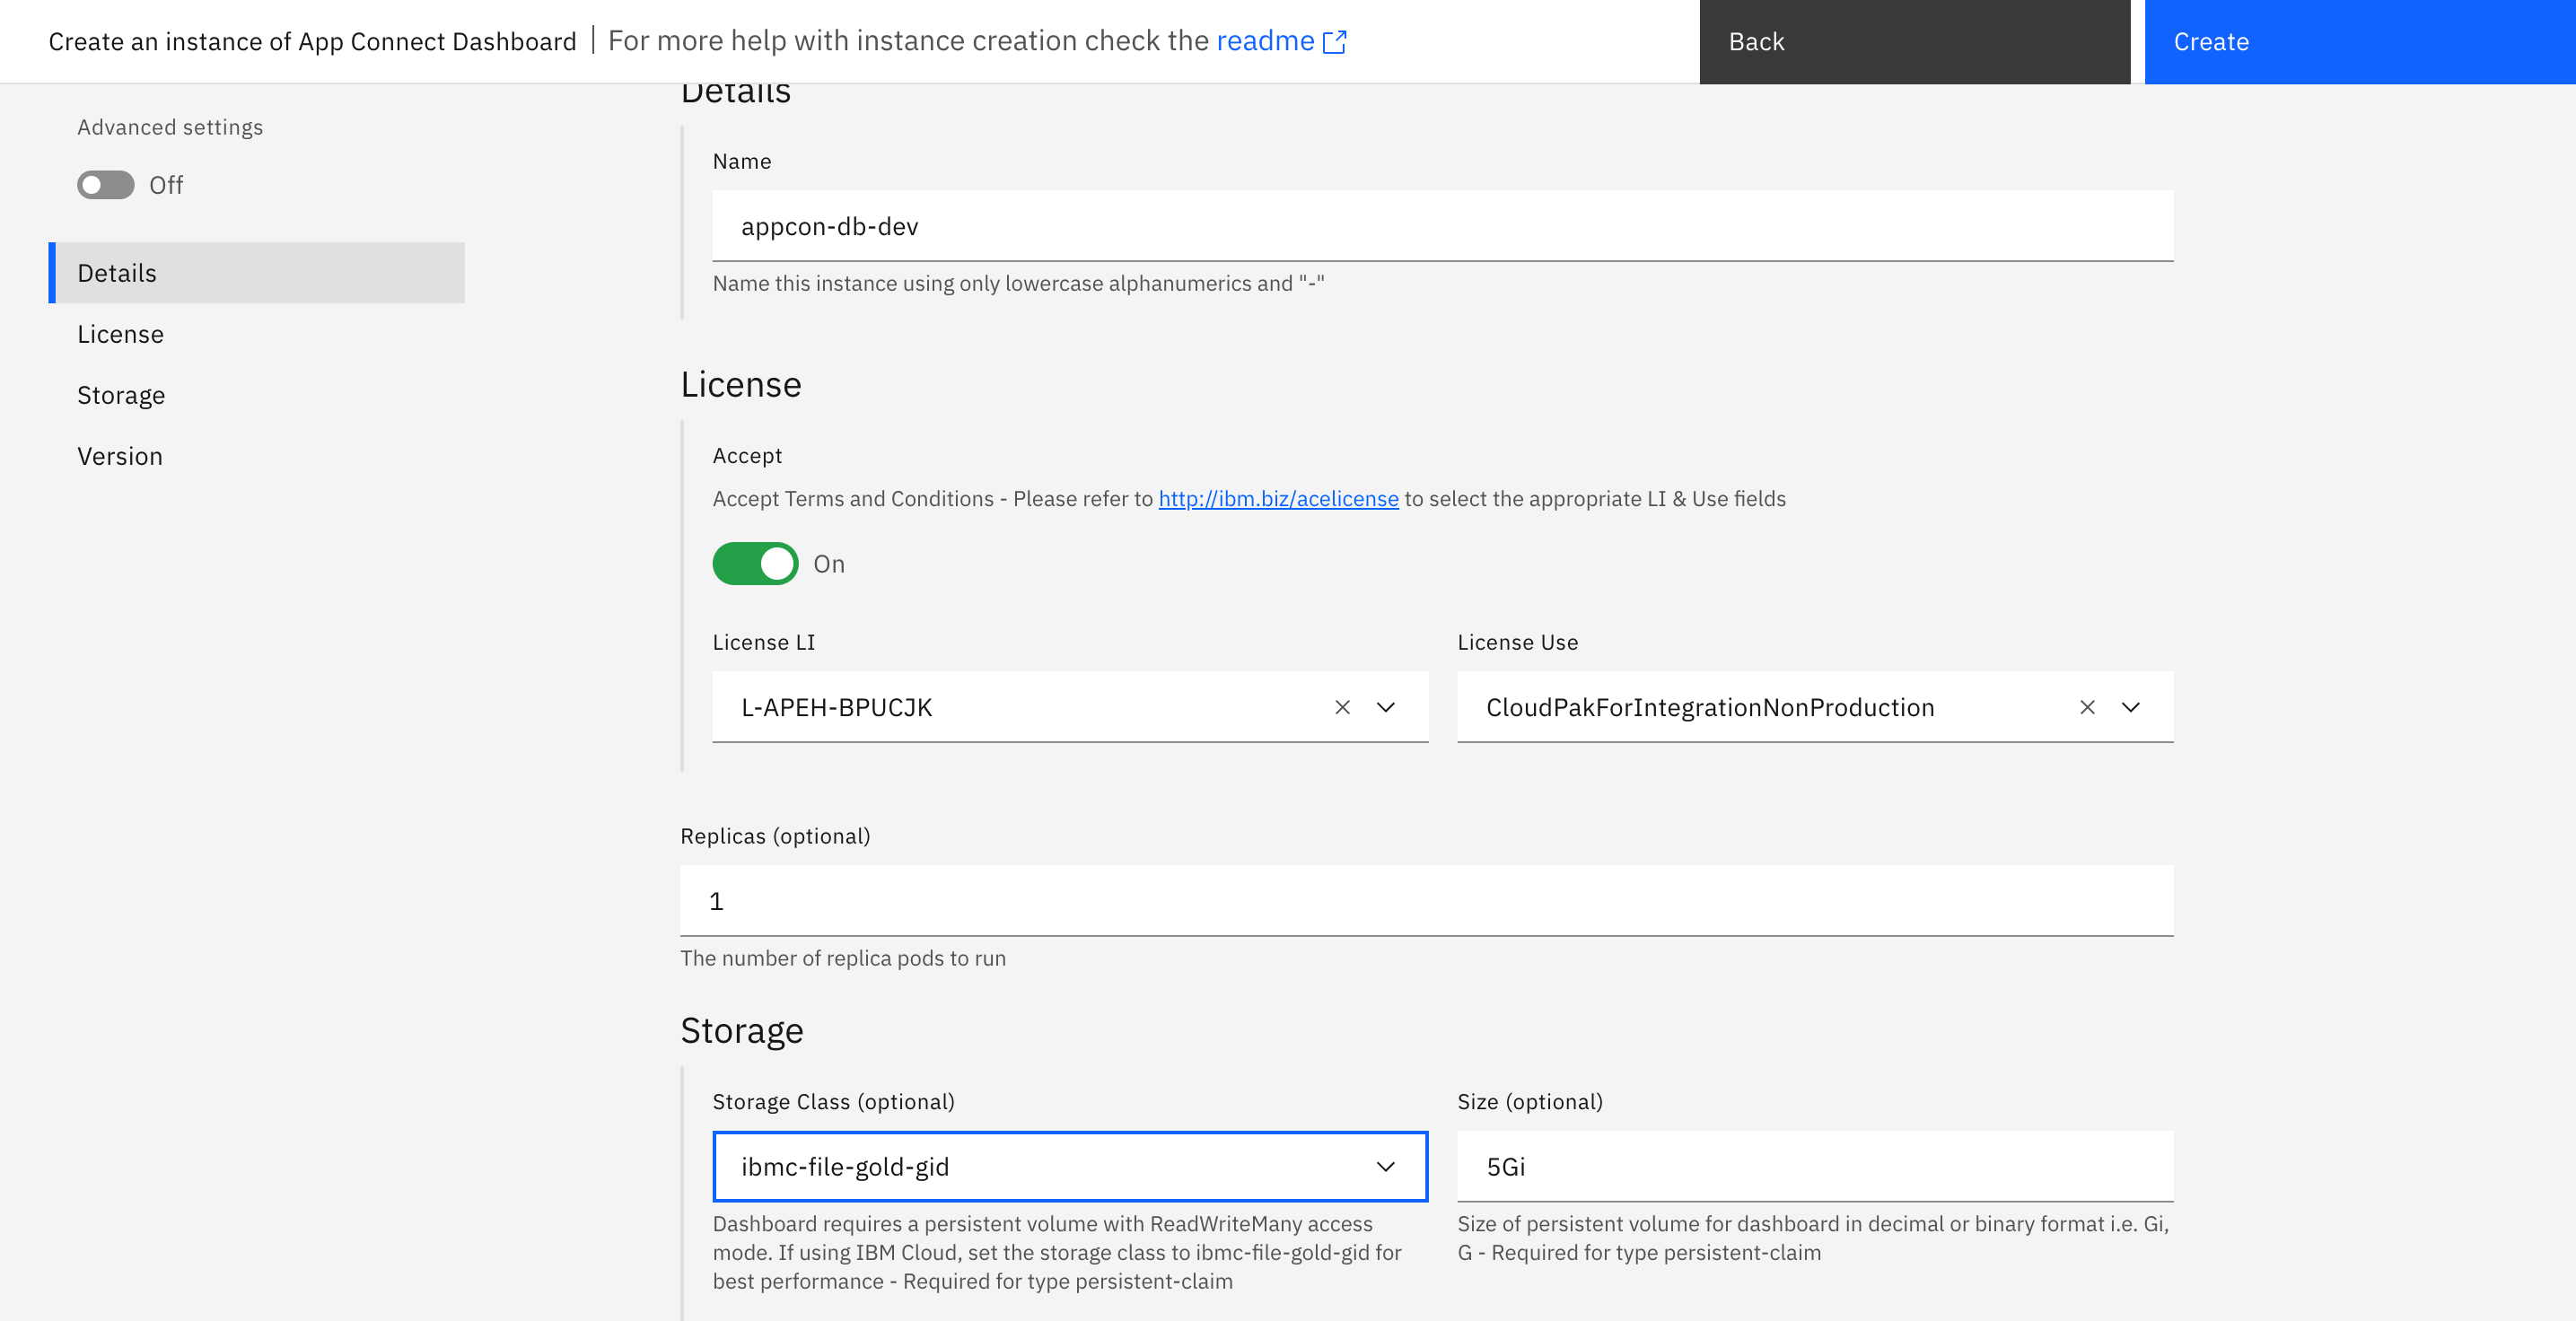The height and width of the screenshot is (1321, 2576).
Task: Click the readme external link icon
Action: point(1335,41)
